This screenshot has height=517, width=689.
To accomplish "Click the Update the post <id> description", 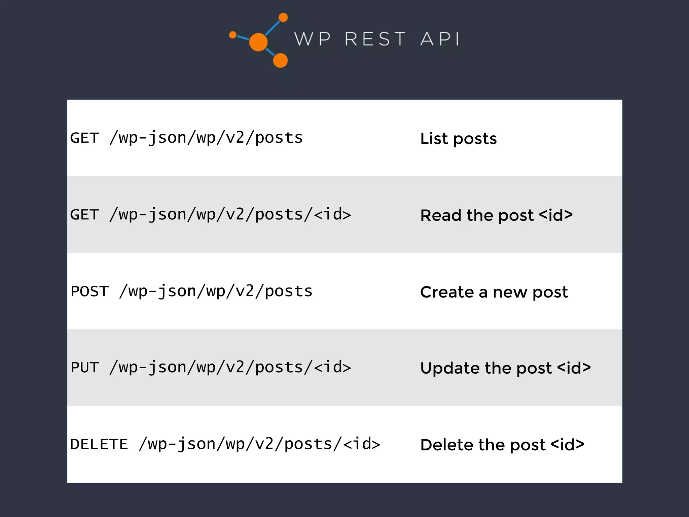I will click(506, 368).
